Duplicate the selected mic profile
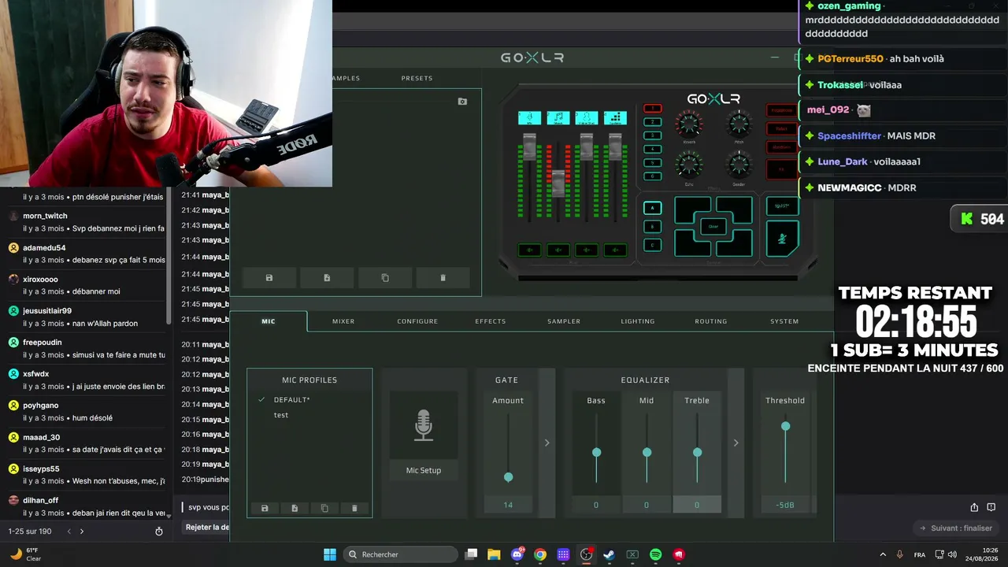Screen dimensions: 1008x567 [x=324, y=509]
